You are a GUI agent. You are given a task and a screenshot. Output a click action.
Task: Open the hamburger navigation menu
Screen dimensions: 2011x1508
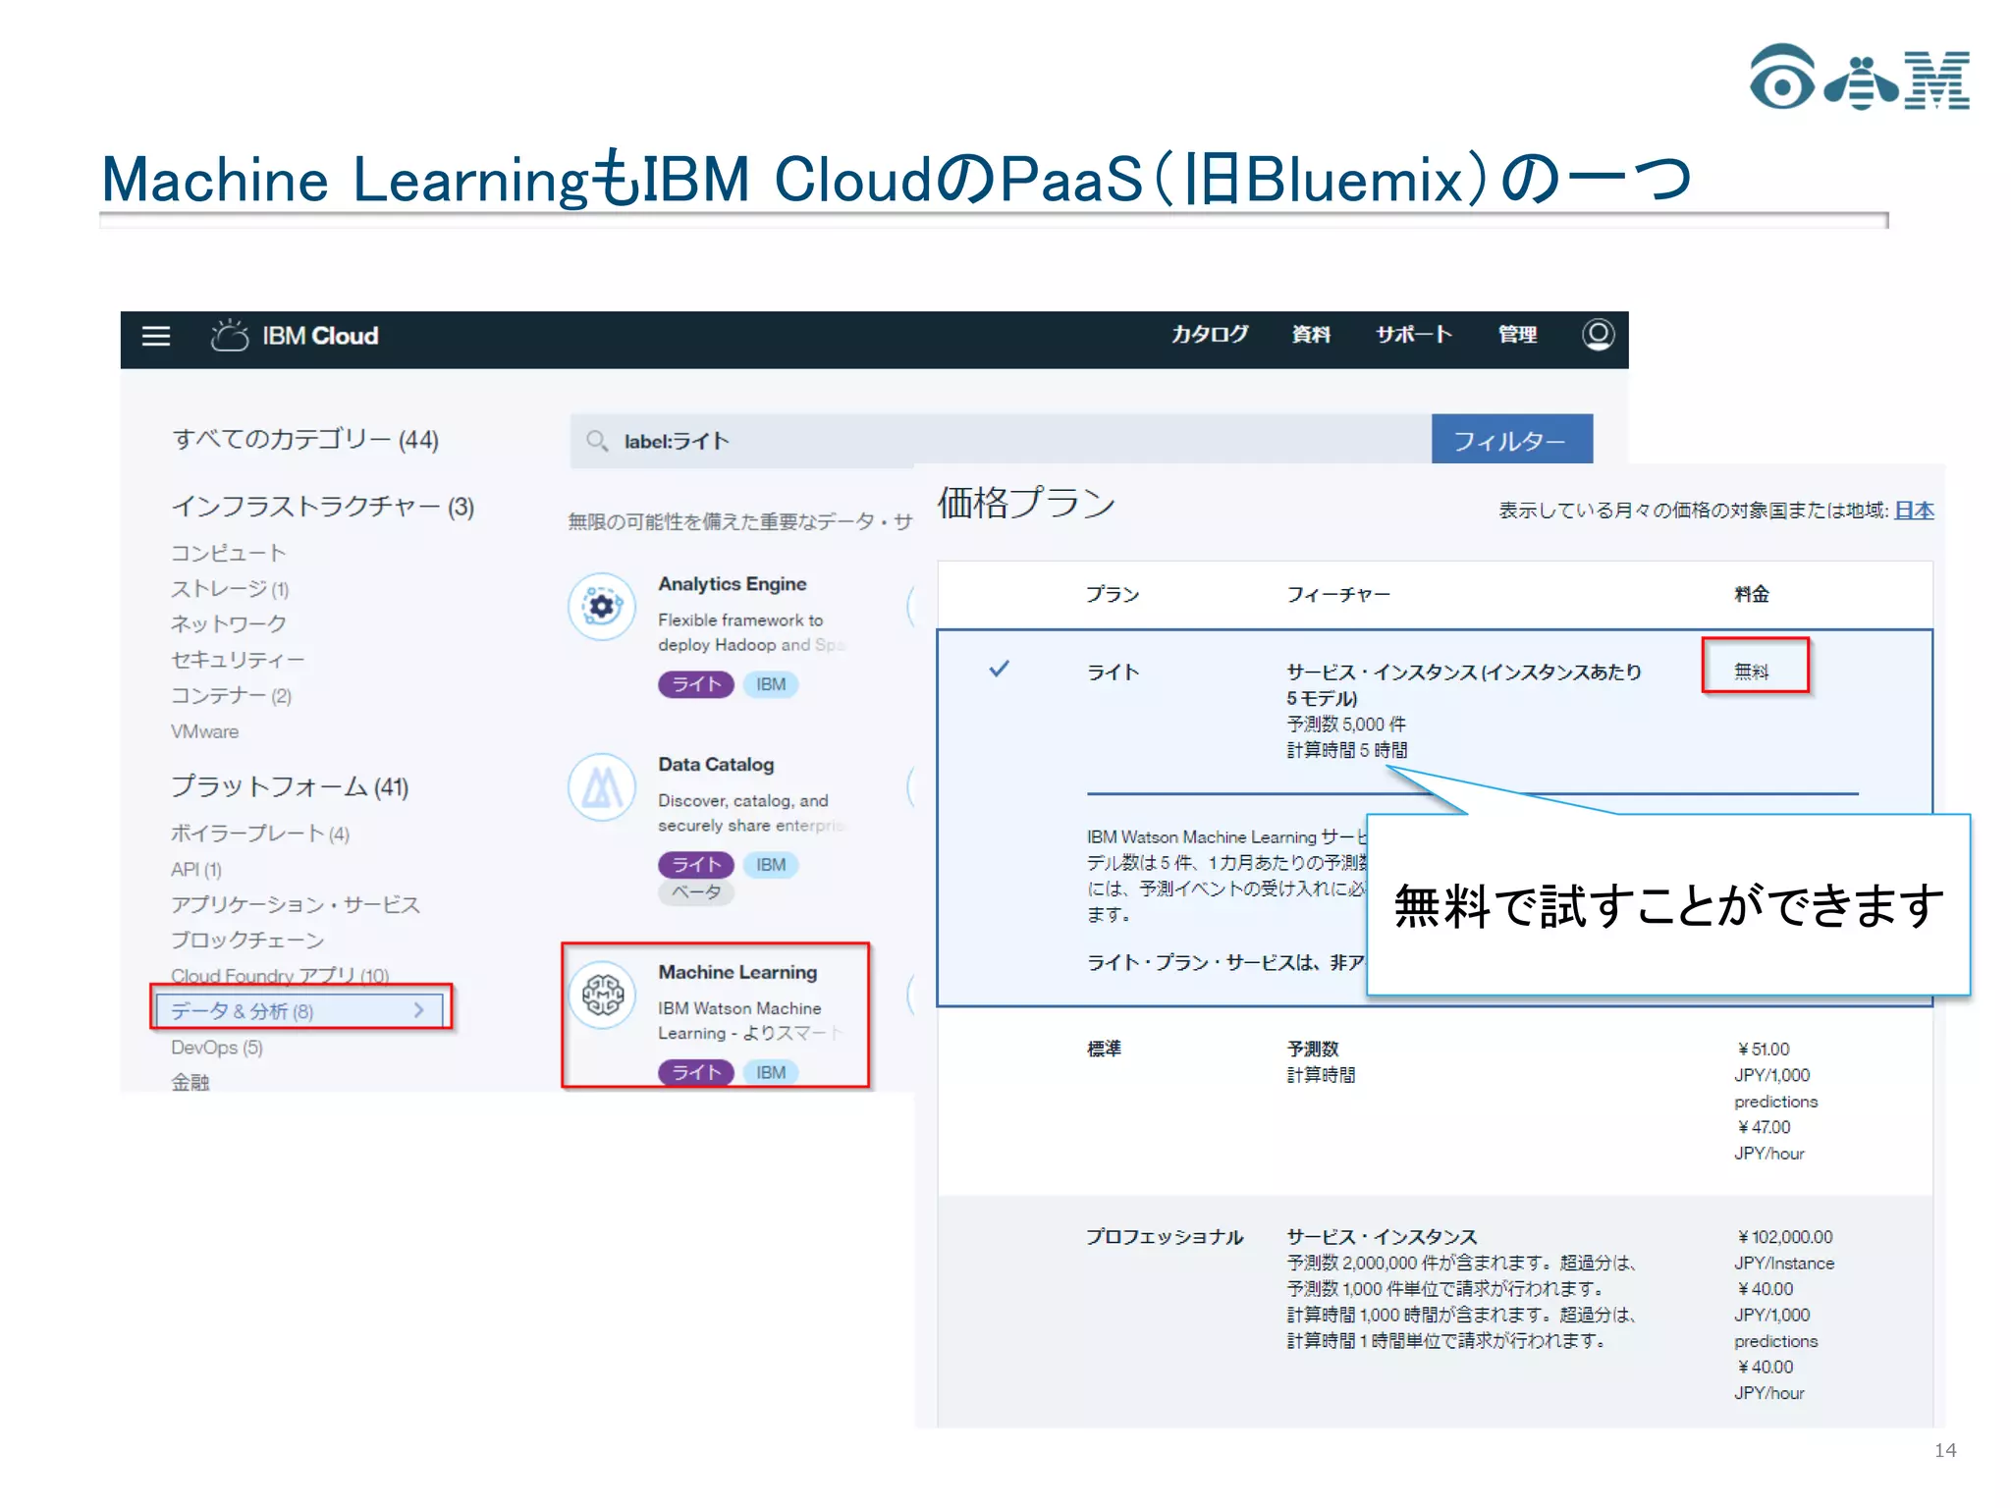point(156,337)
